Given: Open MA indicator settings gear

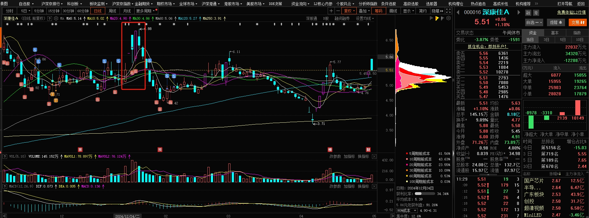Looking at the screenshot, I should click(56, 18).
